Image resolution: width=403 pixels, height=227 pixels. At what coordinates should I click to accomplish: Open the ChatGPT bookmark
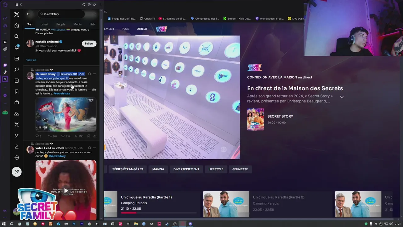click(147, 19)
